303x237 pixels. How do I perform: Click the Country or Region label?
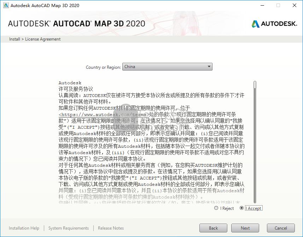pos(103,67)
